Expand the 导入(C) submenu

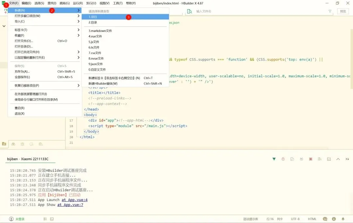[45, 21]
